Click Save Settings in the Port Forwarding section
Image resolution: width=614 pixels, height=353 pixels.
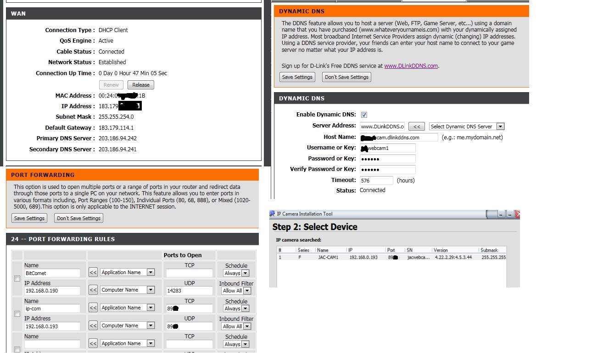coord(29,218)
